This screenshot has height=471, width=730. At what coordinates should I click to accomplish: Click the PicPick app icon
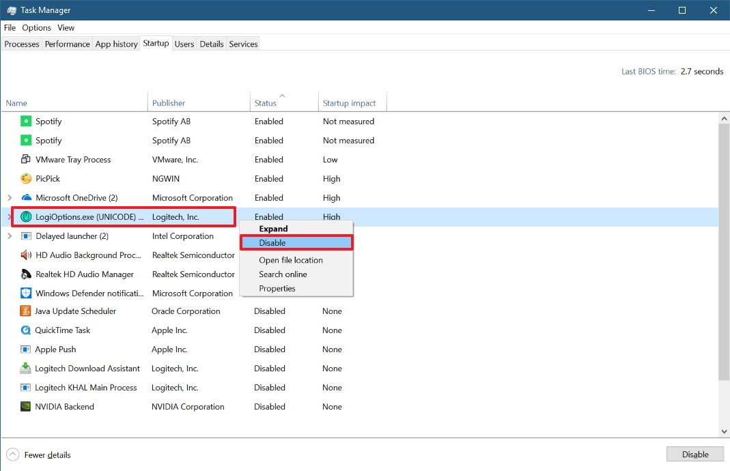click(26, 179)
